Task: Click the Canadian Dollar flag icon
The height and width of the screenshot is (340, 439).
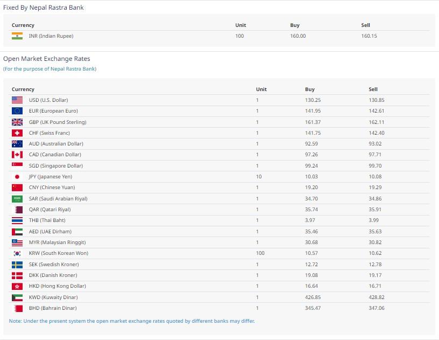Action: pyautogui.click(x=17, y=155)
